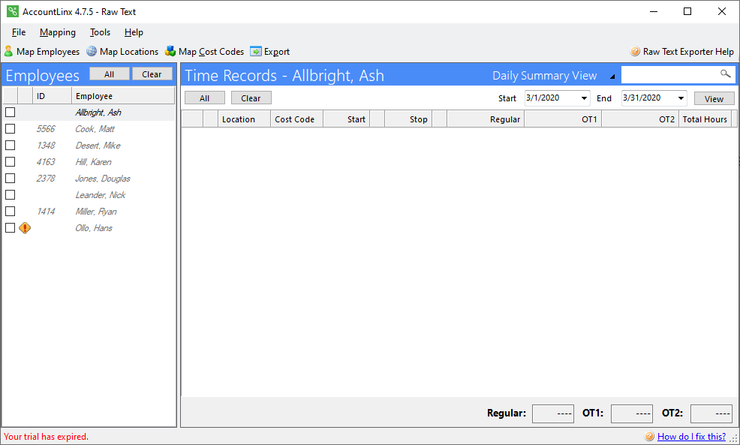Select All employees button
The height and width of the screenshot is (445, 740).
[109, 74]
